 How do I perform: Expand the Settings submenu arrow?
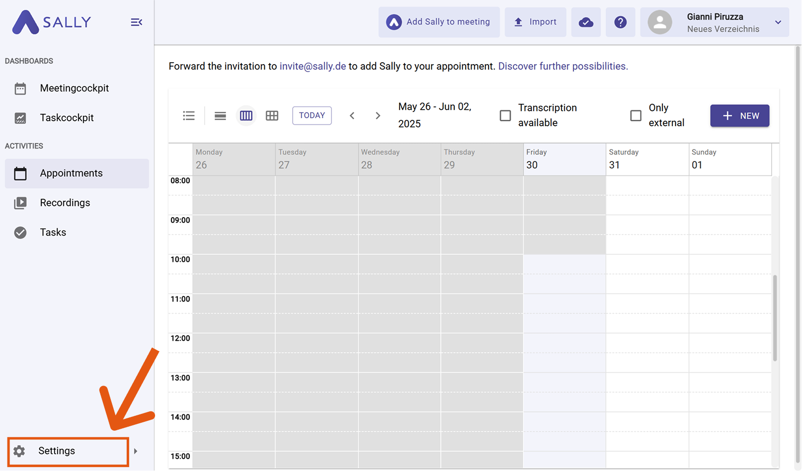tap(136, 451)
